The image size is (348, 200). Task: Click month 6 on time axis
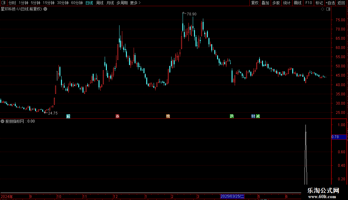[286, 196]
